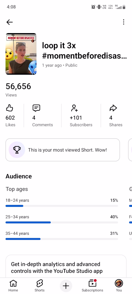Tap the 'most viewed Short' achievement card
Viewport: 132px width, 294px height.
pyautogui.click(x=63, y=150)
